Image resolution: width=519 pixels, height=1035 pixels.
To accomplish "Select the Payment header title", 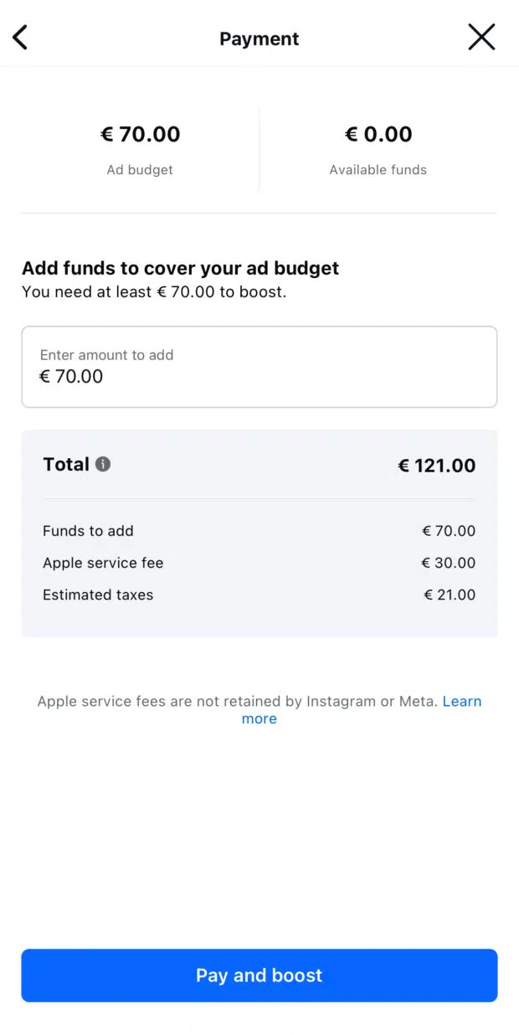I will 259,38.
